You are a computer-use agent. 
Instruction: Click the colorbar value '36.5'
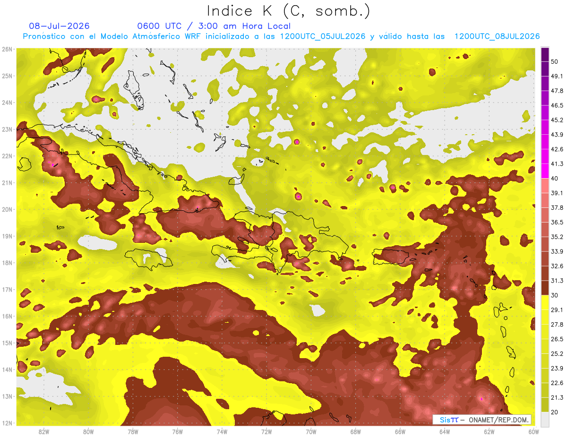557,223
